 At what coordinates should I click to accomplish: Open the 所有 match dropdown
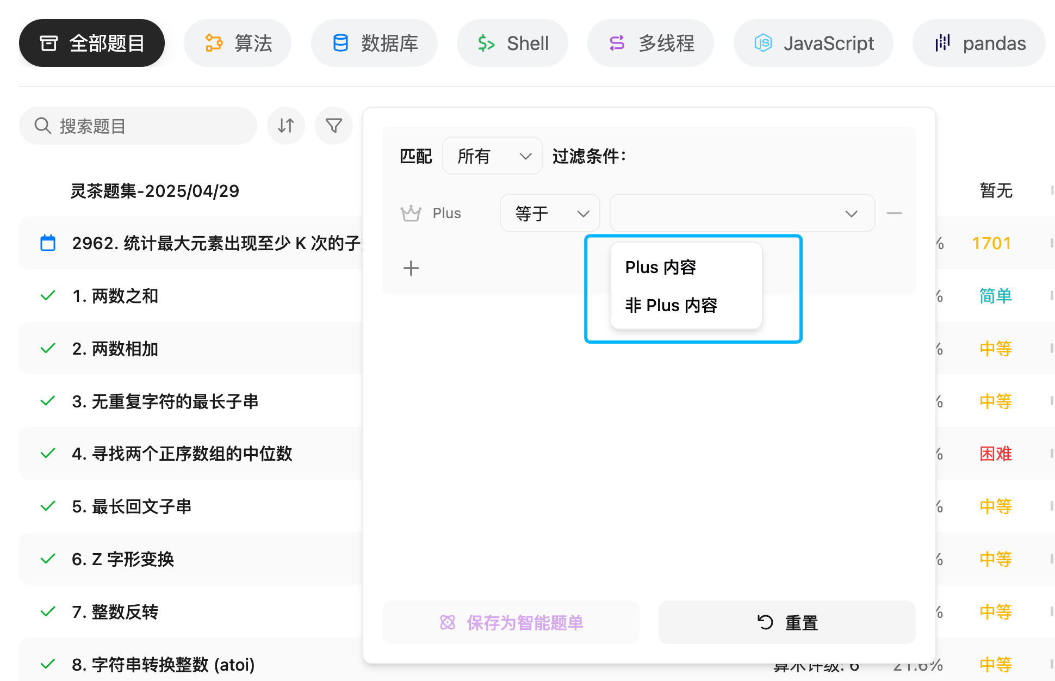coord(492,156)
